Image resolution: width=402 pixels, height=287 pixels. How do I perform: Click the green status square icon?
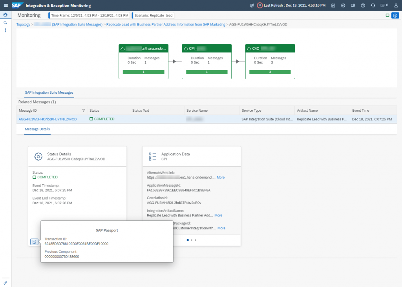[x=387, y=15]
